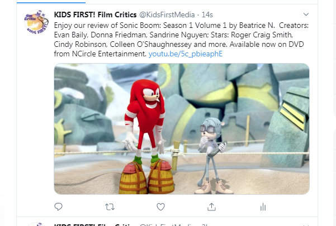Click the @KidsFirstMedia handle
This screenshot has width=336, height=226.
[167, 15]
